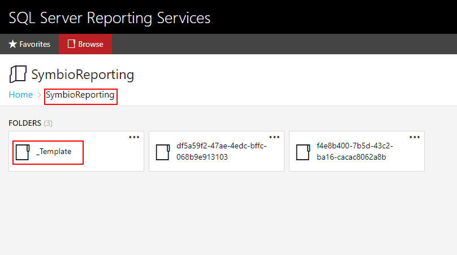Open ellipsis menu on _Template folder
This screenshot has height=255, width=457.
[x=134, y=137]
